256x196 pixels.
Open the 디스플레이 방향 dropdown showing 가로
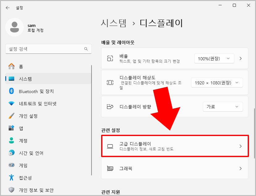tap(223, 107)
